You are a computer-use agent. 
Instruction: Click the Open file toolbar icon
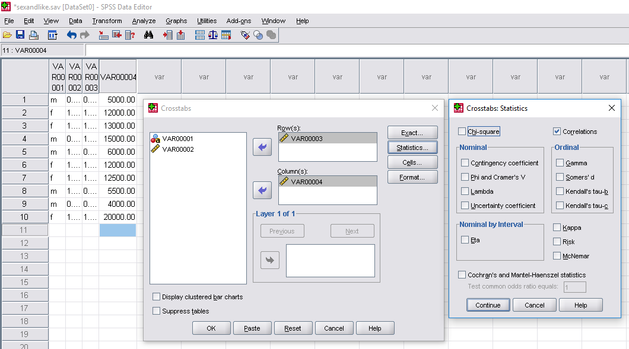coord(7,36)
